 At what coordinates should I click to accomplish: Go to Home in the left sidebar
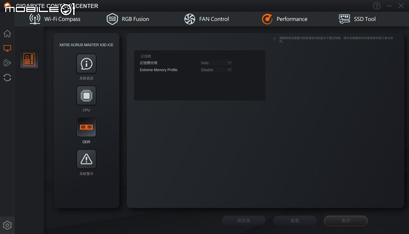point(7,34)
